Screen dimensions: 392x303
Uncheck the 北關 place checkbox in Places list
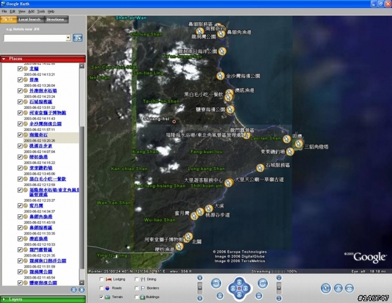coord(20,69)
